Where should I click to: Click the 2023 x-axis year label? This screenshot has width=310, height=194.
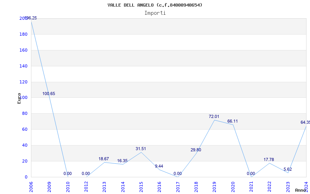(x=288, y=187)
